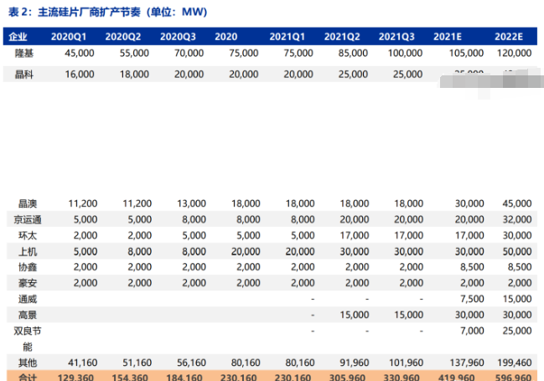Select 其他 2021E value 137,960
The width and height of the screenshot is (544, 381).
tap(467, 363)
